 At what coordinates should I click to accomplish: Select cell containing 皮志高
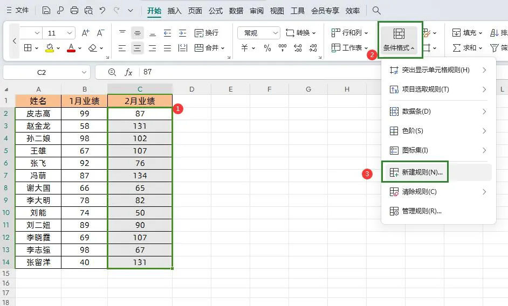click(38, 114)
